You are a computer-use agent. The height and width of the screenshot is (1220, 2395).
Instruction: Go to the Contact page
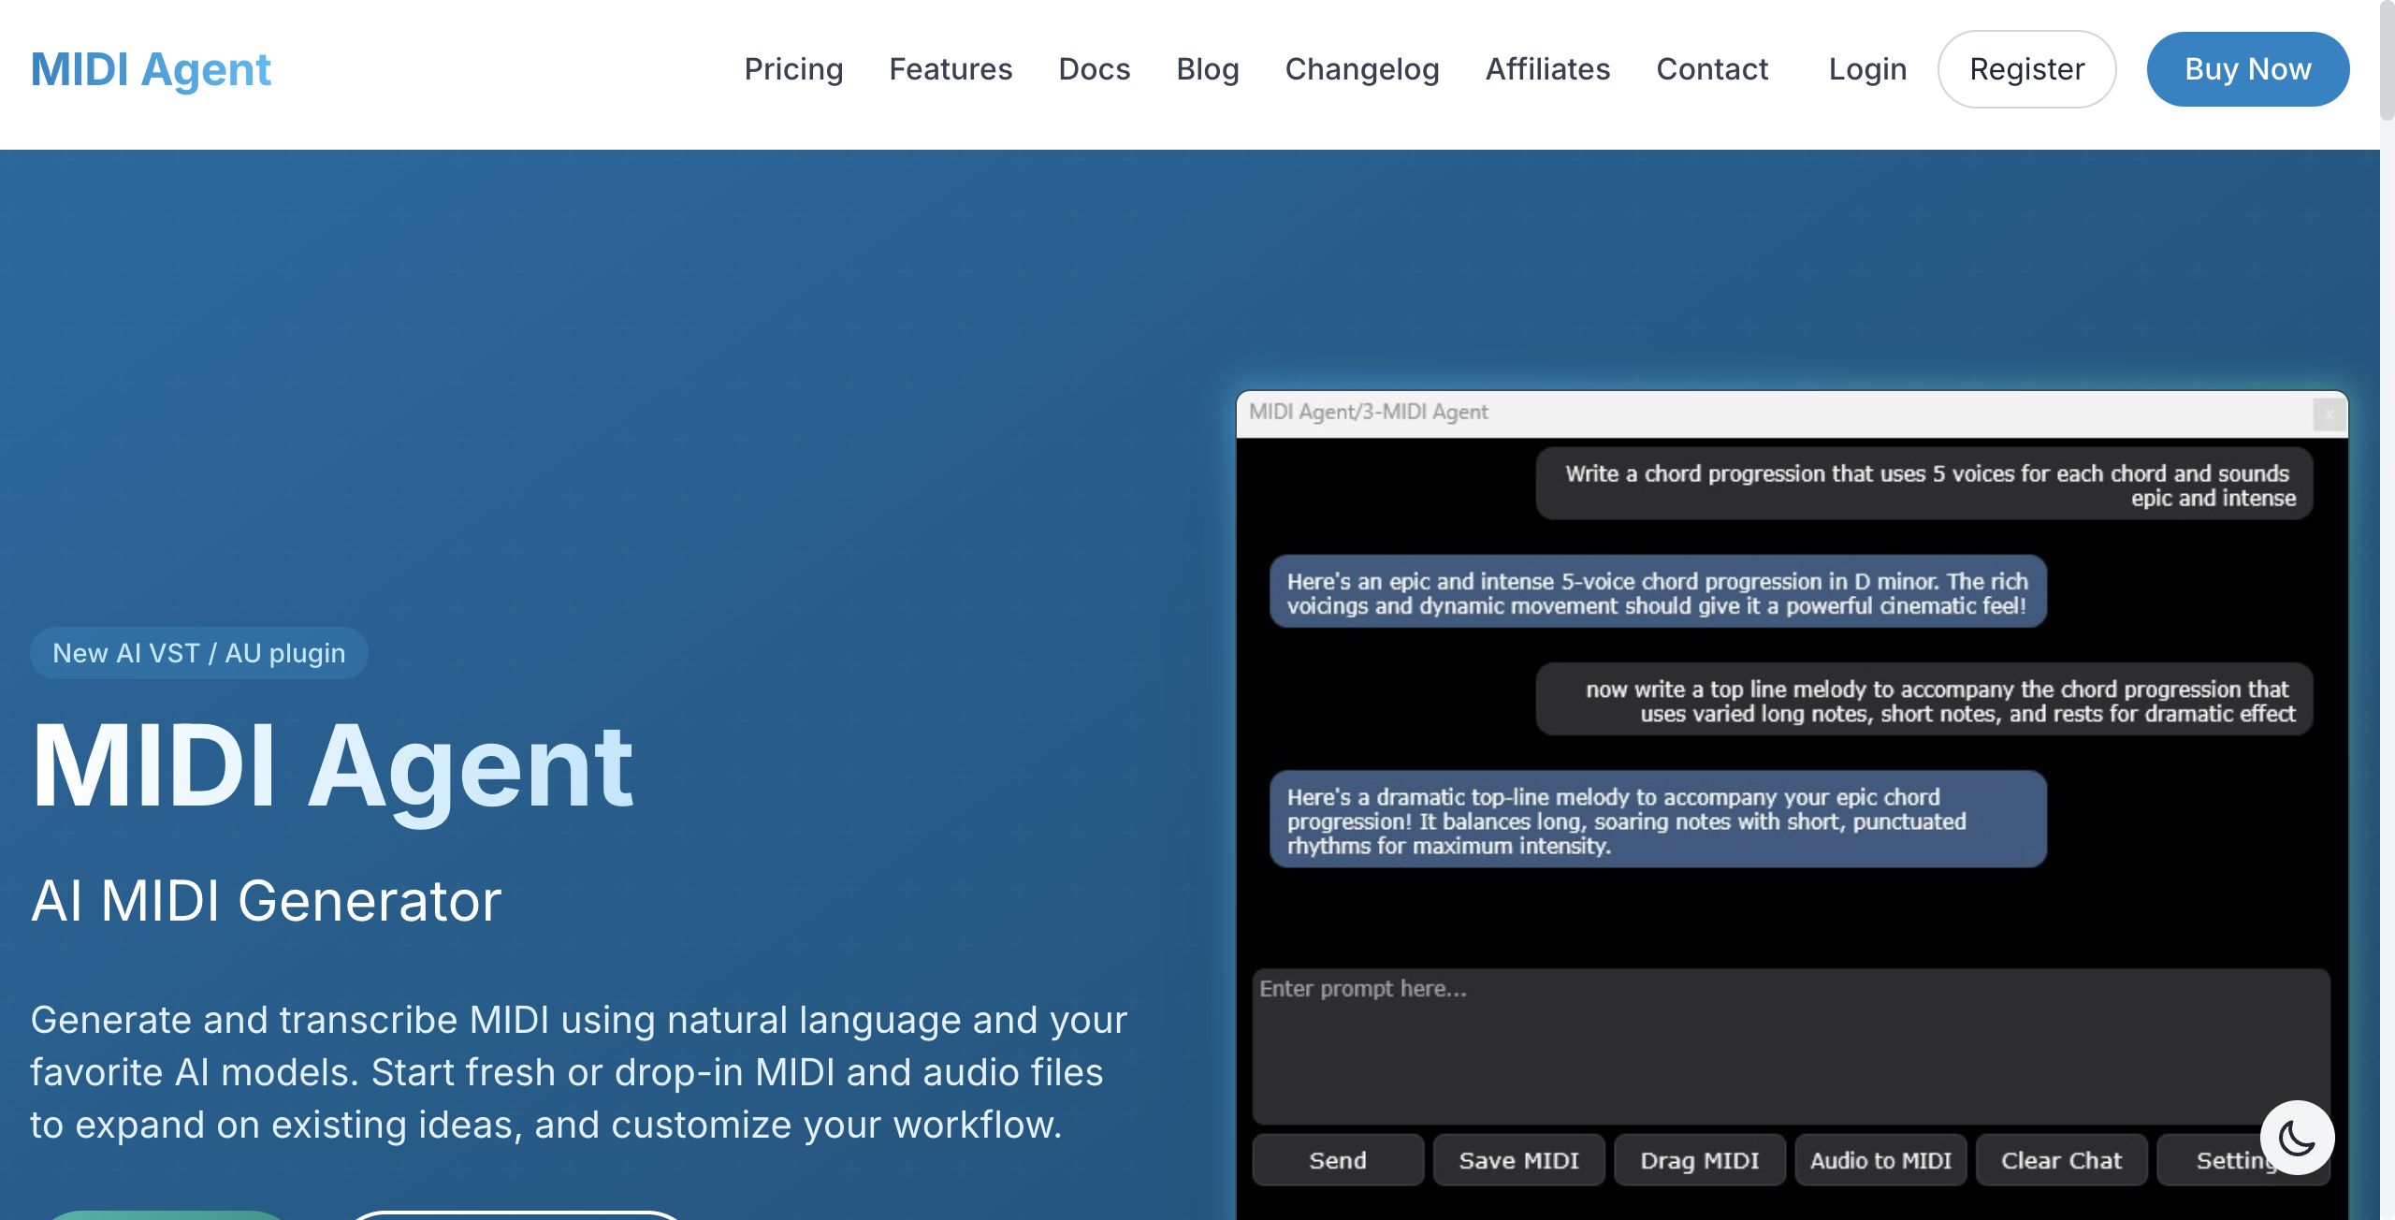coord(1712,69)
